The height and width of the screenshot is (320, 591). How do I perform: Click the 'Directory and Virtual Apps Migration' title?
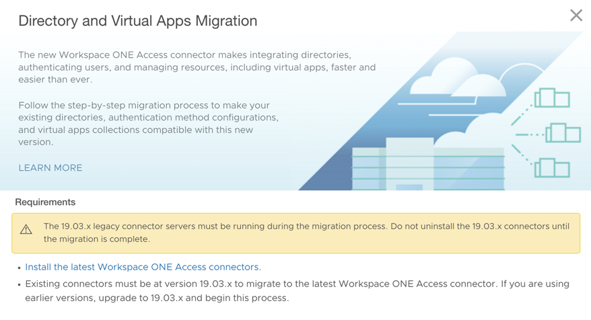point(138,21)
